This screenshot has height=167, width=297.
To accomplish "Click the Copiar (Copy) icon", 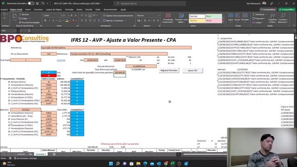I will click(x=20, y=19).
